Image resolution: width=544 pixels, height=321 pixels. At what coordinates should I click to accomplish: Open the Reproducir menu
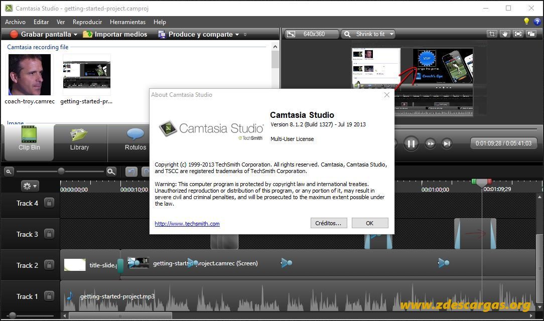click(x=87, y=22)
